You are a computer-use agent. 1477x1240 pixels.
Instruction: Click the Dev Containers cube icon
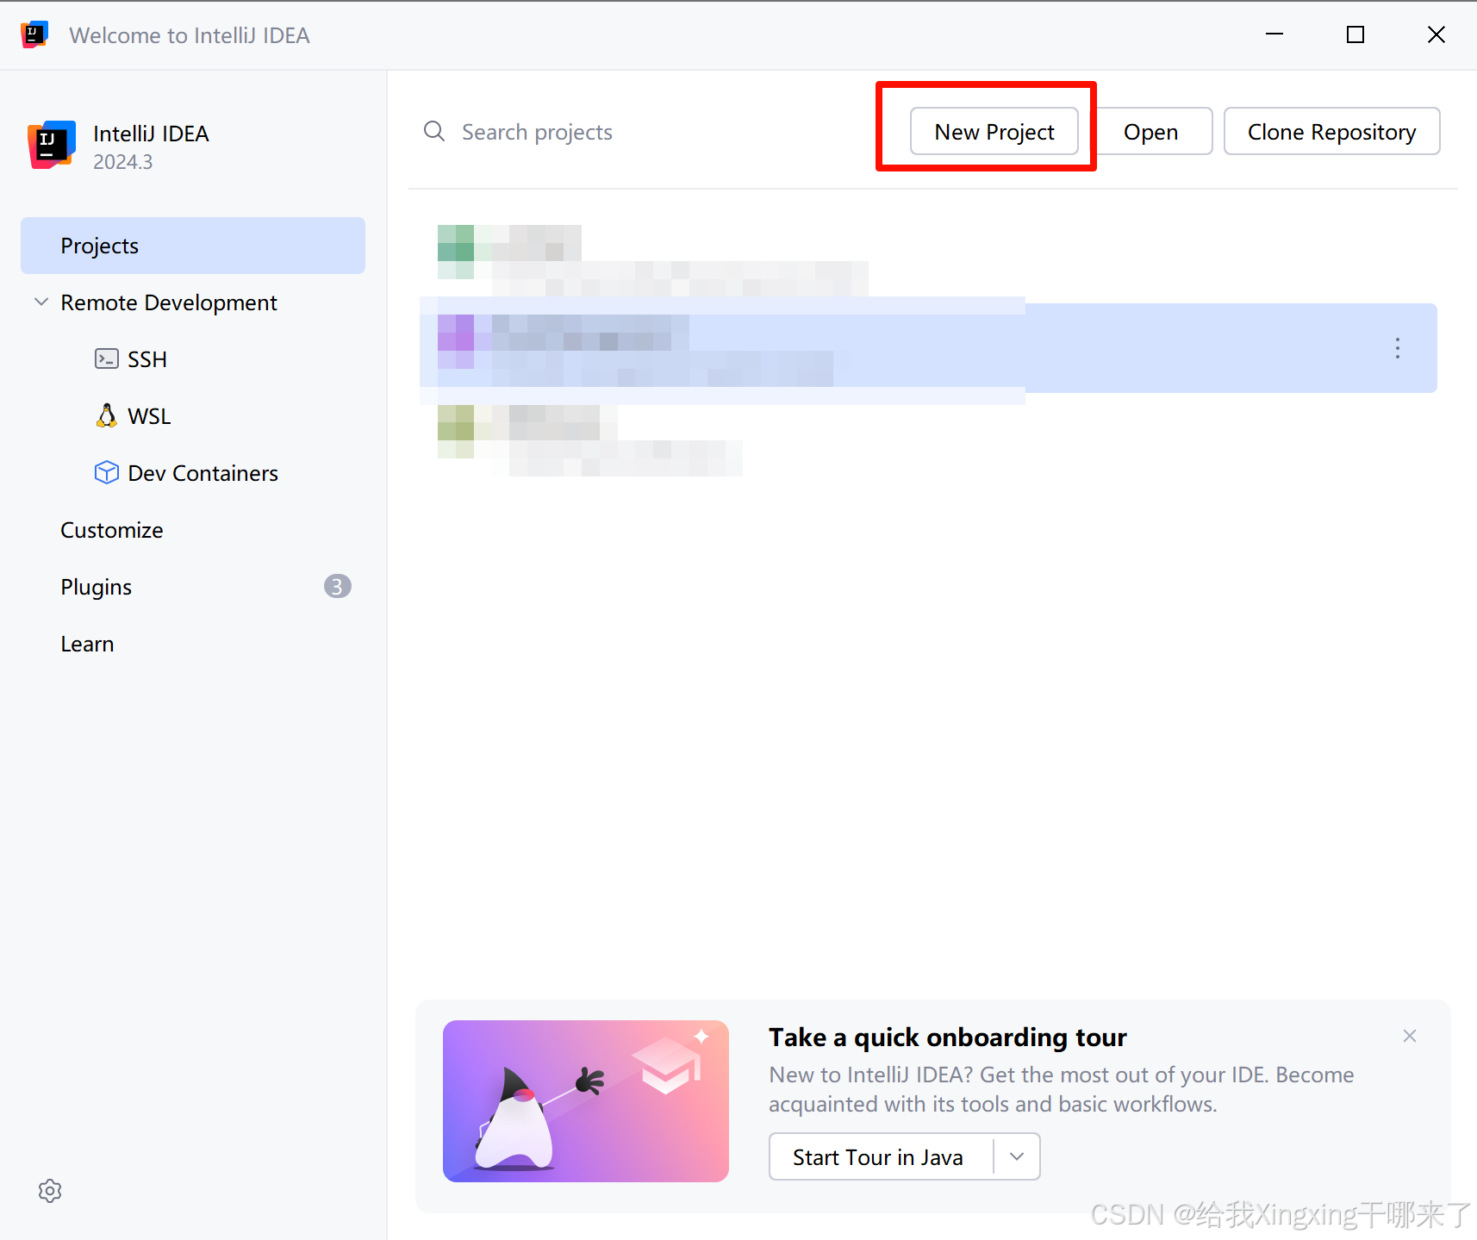[x=107, y=472]
